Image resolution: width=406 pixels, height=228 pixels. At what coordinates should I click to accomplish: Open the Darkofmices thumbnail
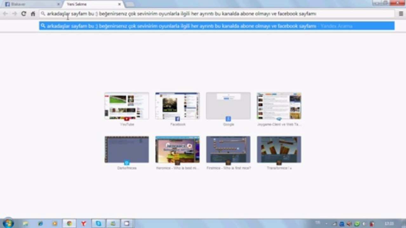[127, 149]
